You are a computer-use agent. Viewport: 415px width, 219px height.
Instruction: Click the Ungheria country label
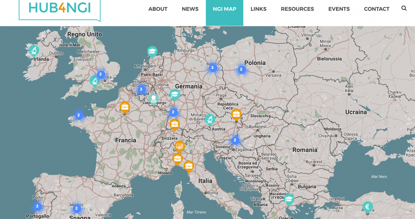tap(262, 136)
